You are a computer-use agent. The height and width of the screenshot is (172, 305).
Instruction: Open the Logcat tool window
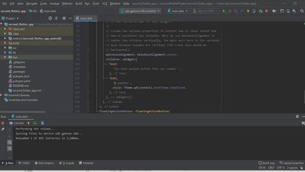coord(67,163)
